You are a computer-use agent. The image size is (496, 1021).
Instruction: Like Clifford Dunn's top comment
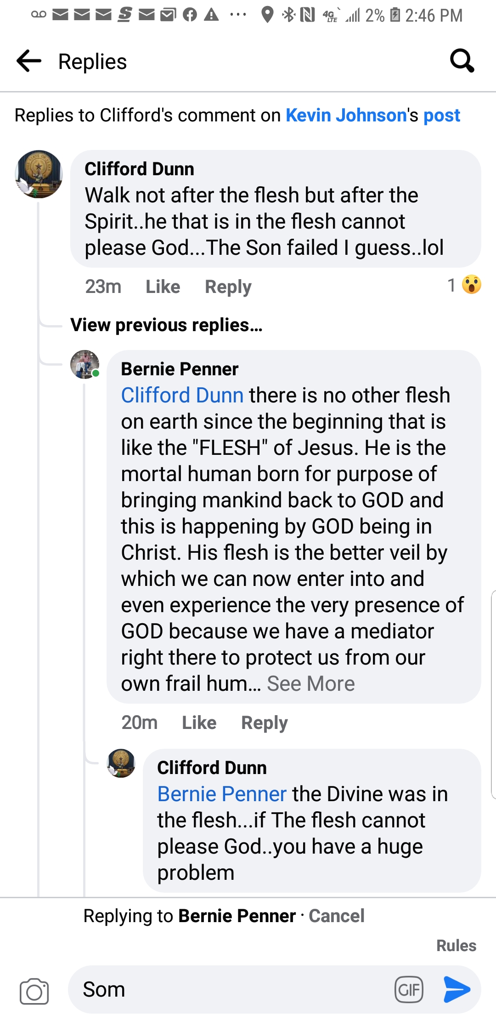click(163, 287)
